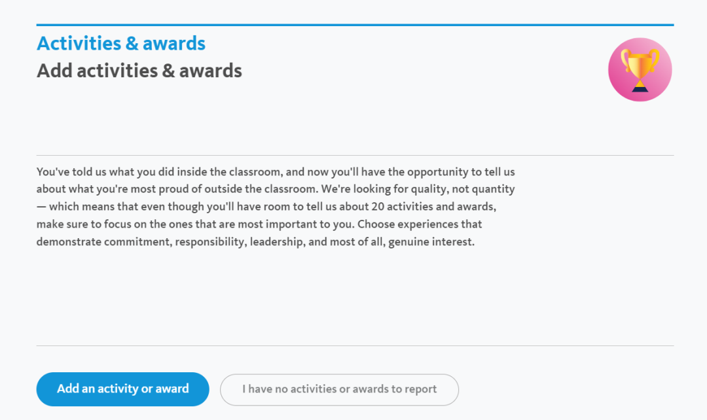The image size is (707, 420).
Task: Add an activity or award
Action: [x=122, y=389]
